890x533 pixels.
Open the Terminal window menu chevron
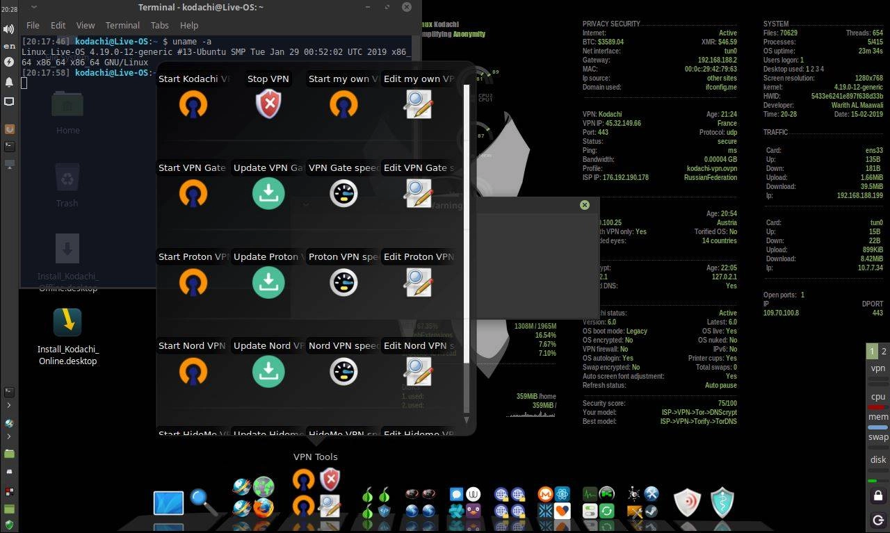click(x=34, y=7)
